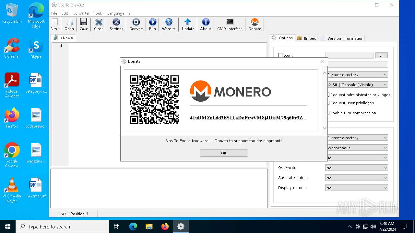Check for updates via Update icon
Screen dimensions: 415x233
188,25
